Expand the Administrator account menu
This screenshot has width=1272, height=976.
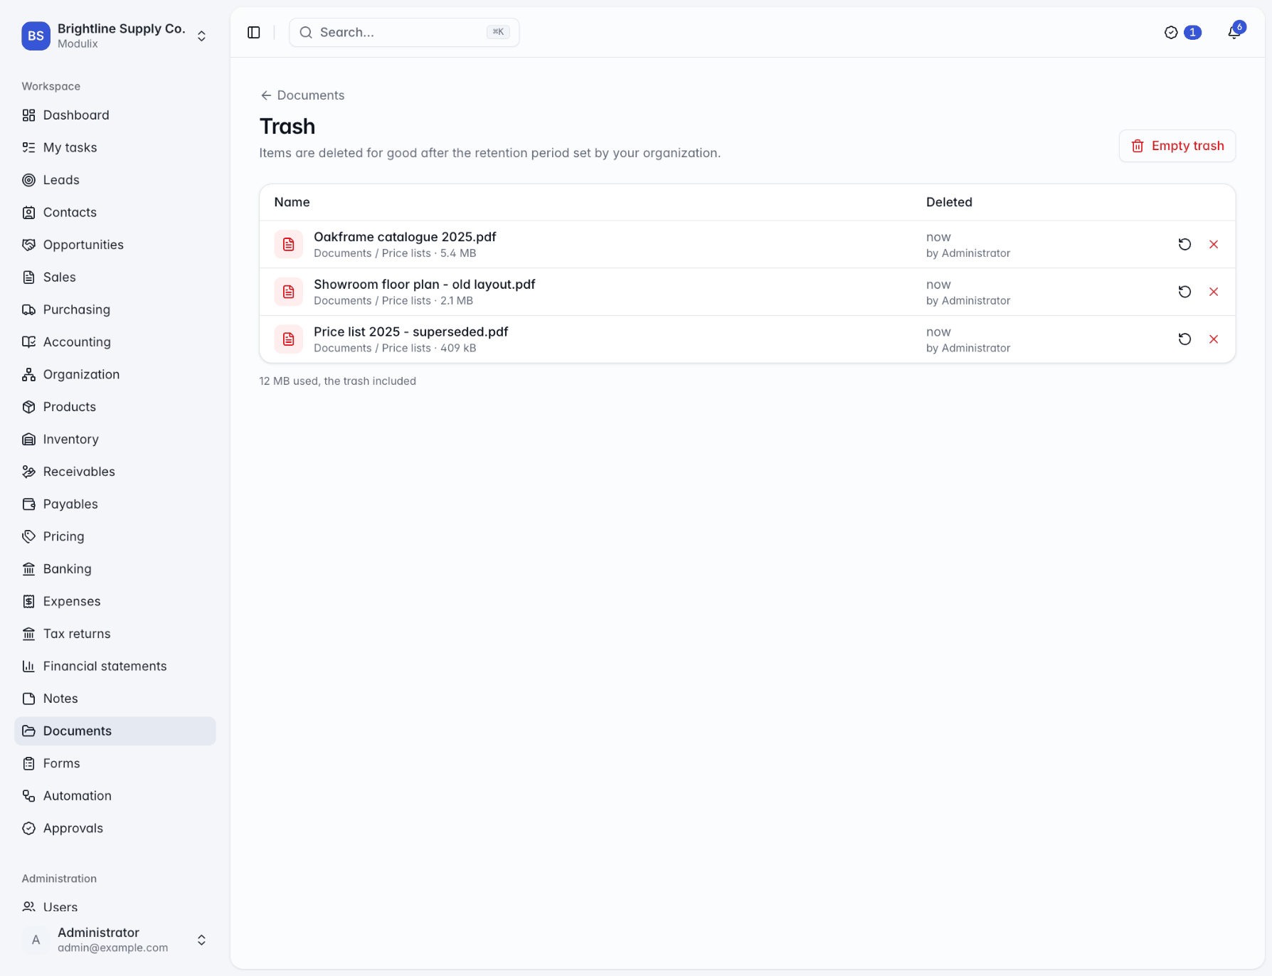coord(115,940)
